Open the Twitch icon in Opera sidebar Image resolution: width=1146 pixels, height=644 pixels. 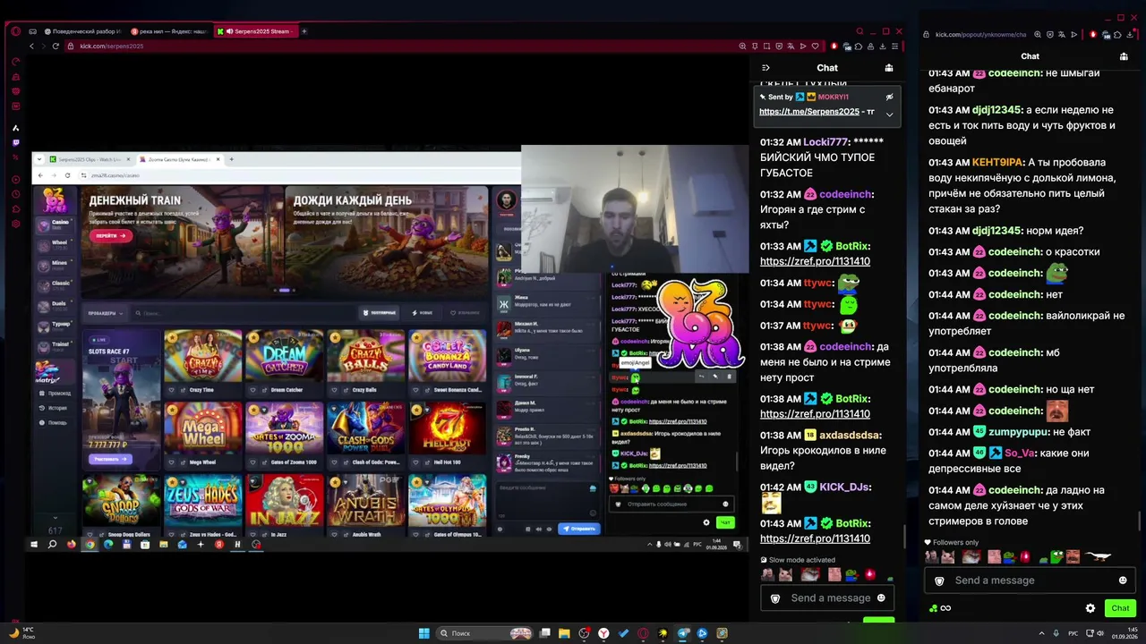coord(15,142)
